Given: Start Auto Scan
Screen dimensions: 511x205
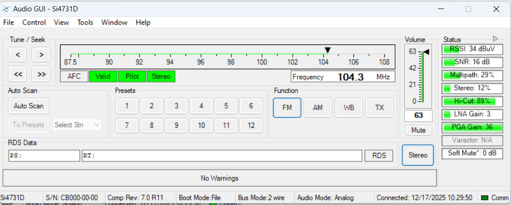Looking at the screenshot, I should (29, 106).
